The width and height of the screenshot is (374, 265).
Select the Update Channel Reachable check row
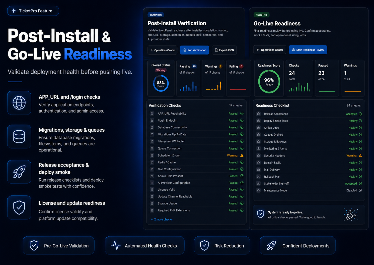point(196,196)
